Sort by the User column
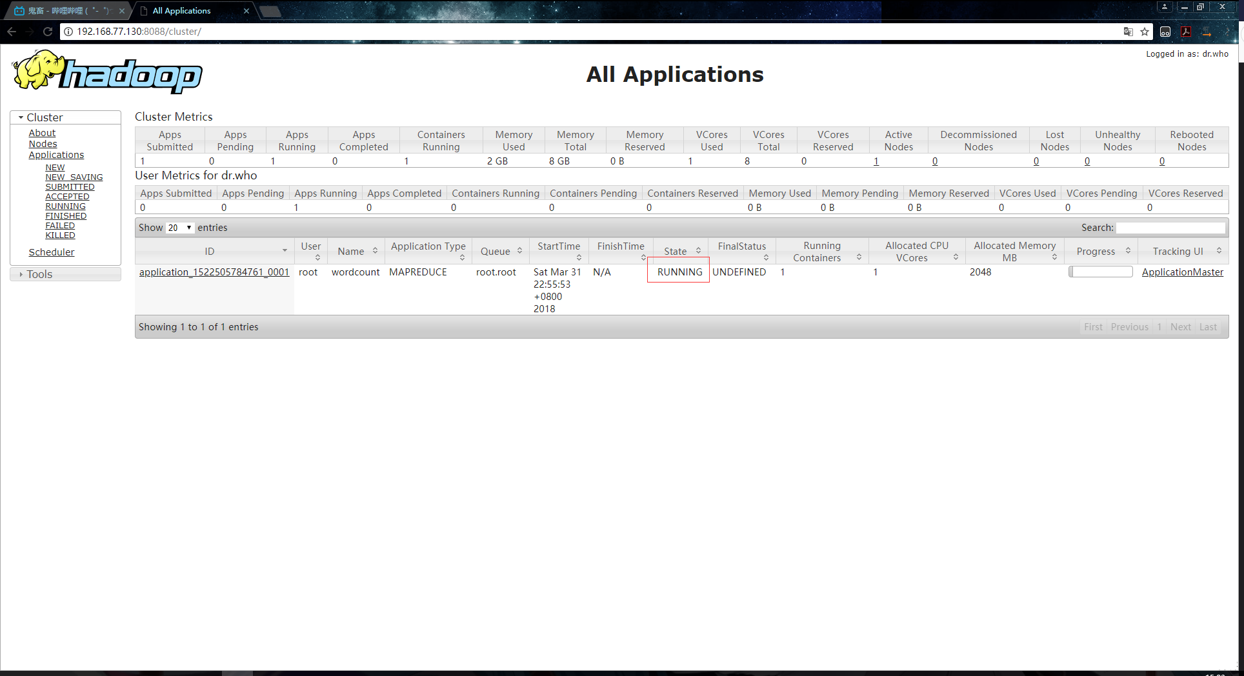The height and width of the screenshot is (676, 1244). click(x=311, y=251)
